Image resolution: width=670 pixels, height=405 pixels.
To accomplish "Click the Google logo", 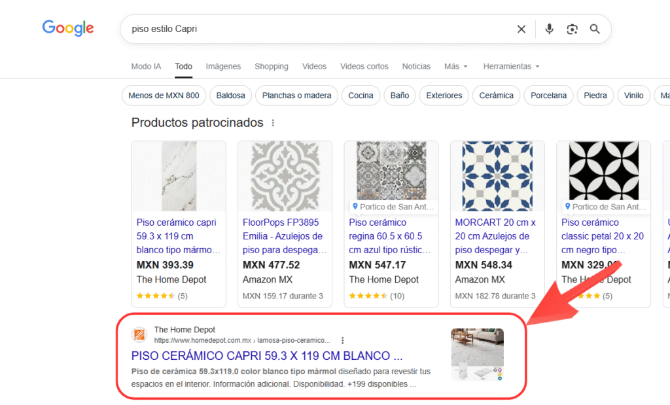I will click(x=68, y=28).
